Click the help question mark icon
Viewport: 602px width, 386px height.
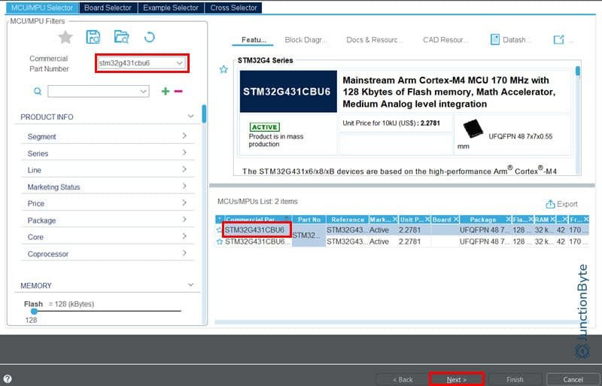[x=8, y=379]
